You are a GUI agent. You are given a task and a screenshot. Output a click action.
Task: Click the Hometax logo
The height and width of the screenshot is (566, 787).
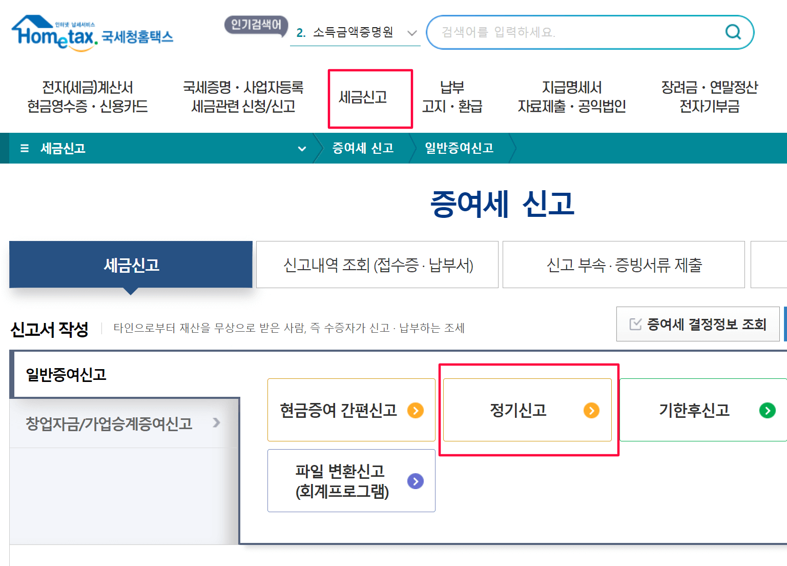92,33
